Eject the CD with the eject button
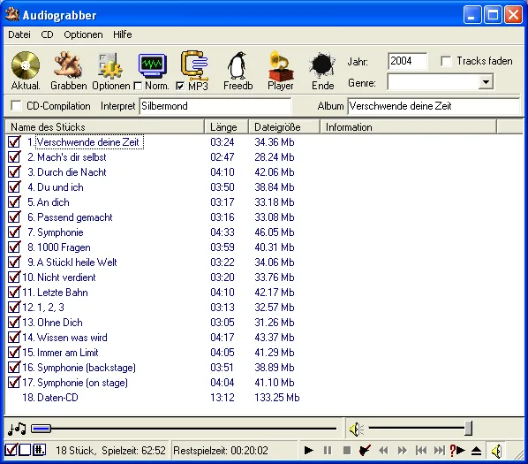The width and height of the screenshot is (528, 464). (x=476, y=450)
